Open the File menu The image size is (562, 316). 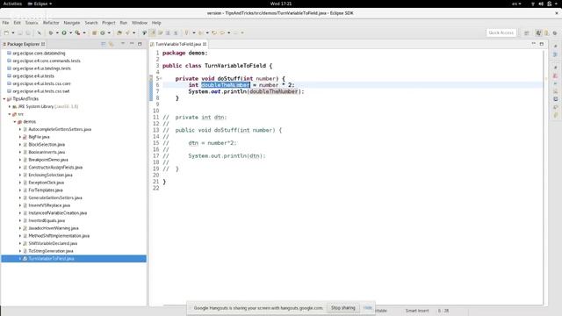6,23
